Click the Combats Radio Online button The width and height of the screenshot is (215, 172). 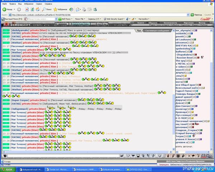(x=81, y=24)
